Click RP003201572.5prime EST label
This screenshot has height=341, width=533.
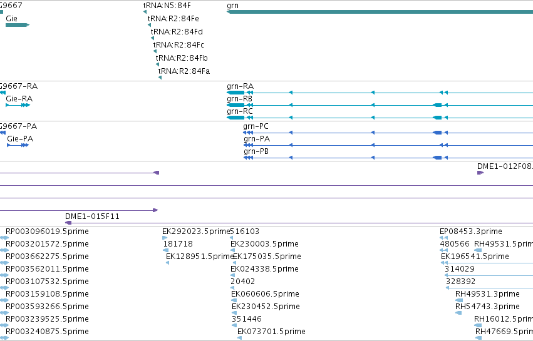click(47, 244)
